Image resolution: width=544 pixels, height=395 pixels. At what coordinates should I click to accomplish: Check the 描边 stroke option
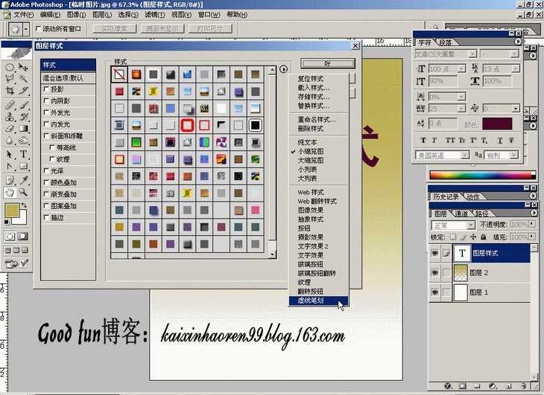pyautogui.click(x=46, y=217)
